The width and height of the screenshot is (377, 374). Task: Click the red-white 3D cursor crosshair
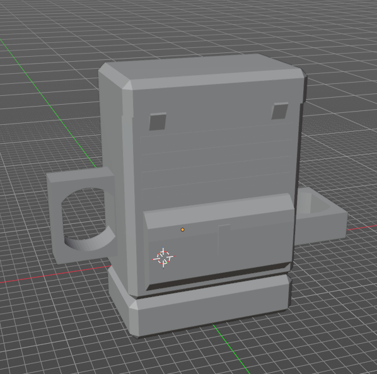(163, 257)
